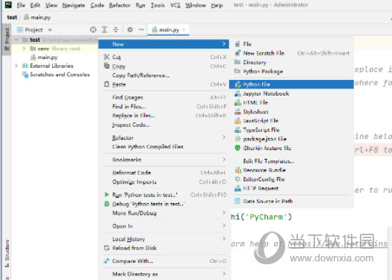Toggle the Project side tool window button

[7, 39]
